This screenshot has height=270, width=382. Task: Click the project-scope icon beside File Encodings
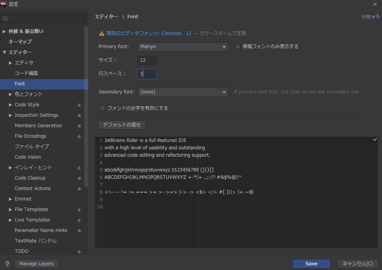(79, 136)
